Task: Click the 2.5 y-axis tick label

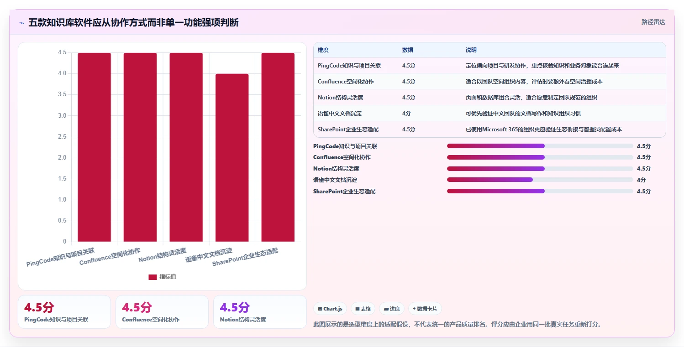Action: tap(62, 137)
